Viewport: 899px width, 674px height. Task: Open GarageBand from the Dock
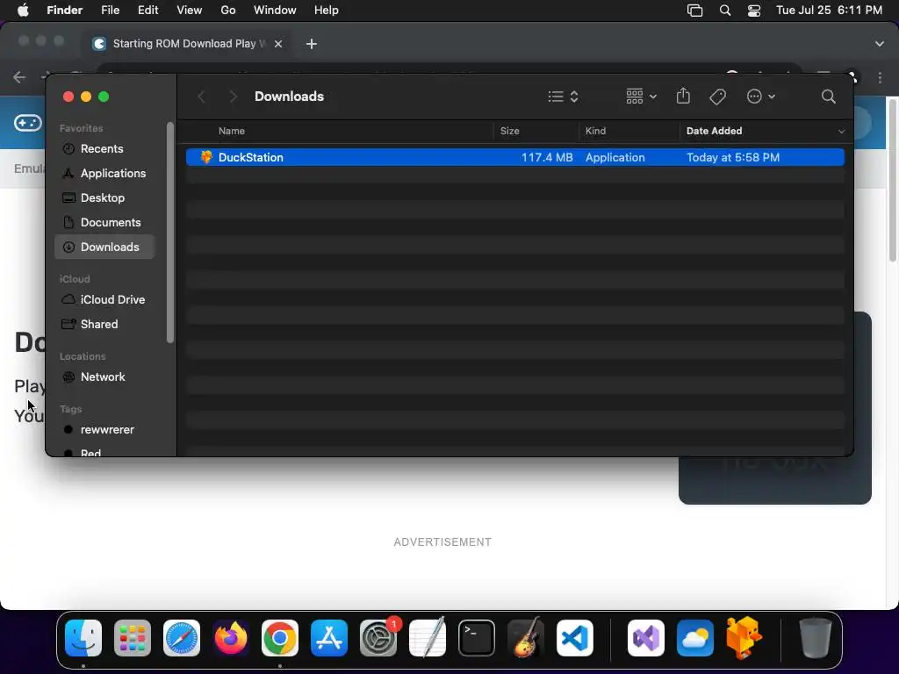click(526, 638)
